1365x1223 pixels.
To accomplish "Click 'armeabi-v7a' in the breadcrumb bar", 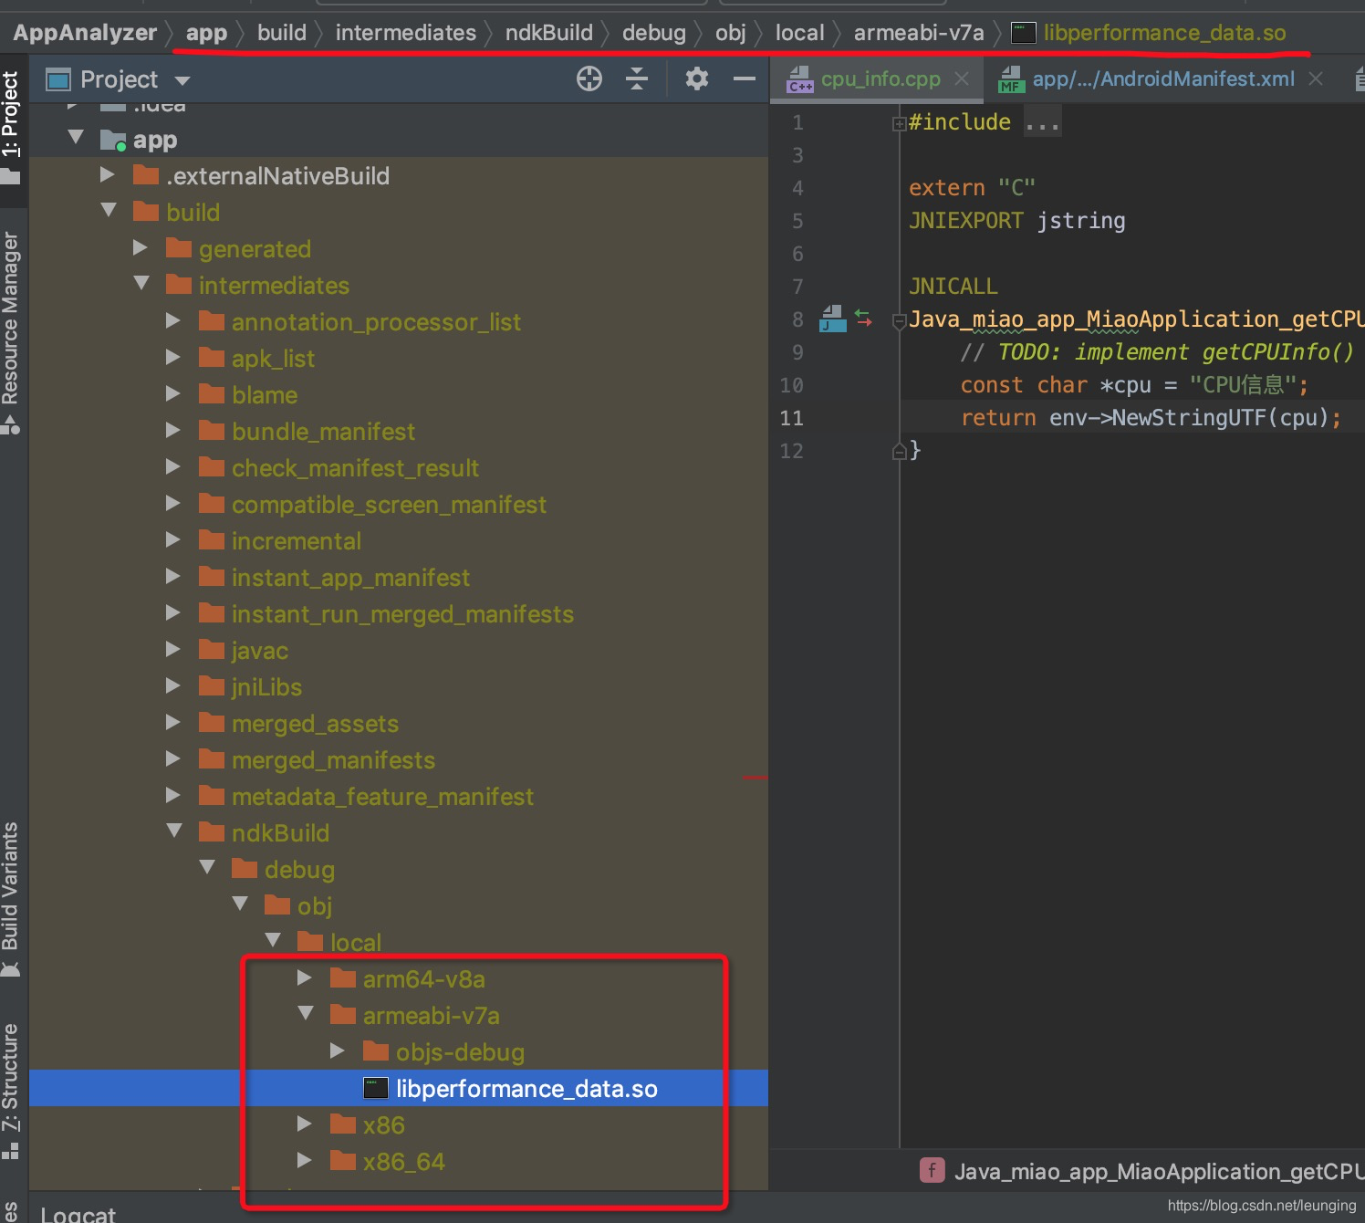I will click(919, 33).
